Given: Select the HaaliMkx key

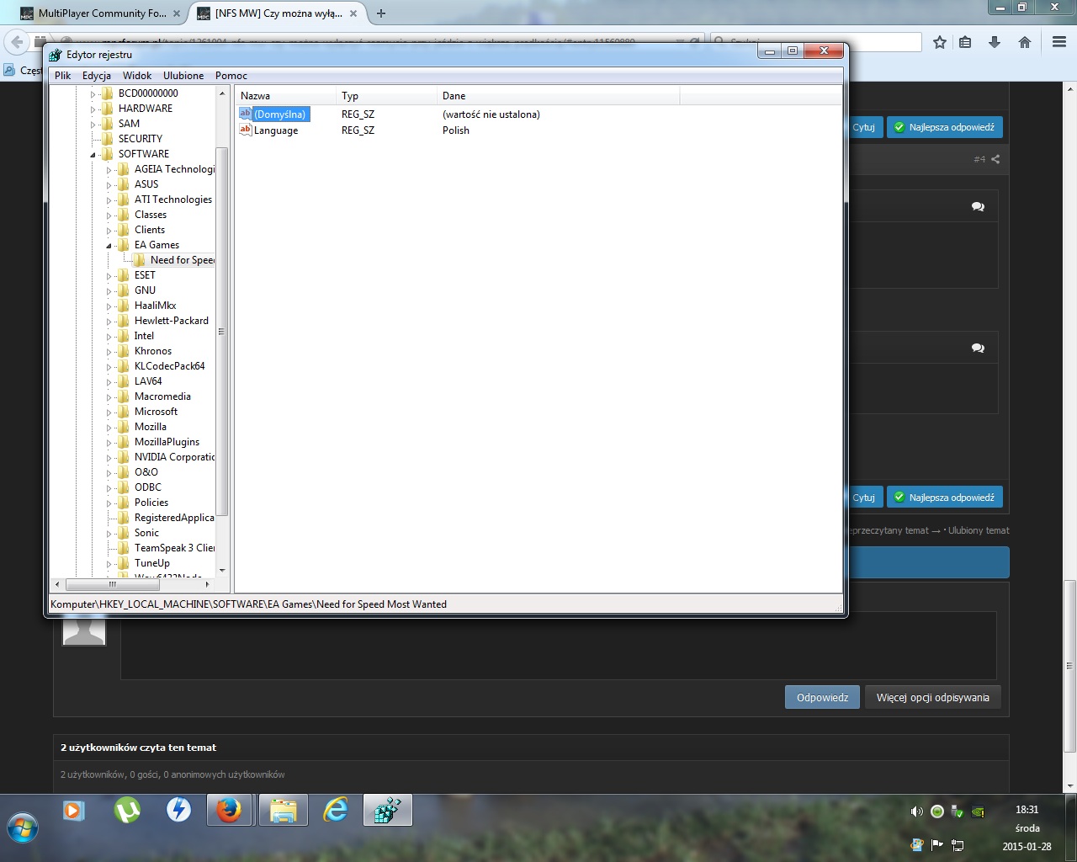Looking at the screenshot, I should pos(155,306).
